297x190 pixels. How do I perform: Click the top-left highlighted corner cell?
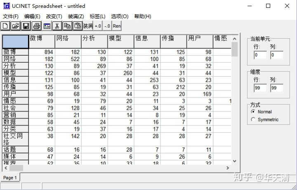coord(16,42)
